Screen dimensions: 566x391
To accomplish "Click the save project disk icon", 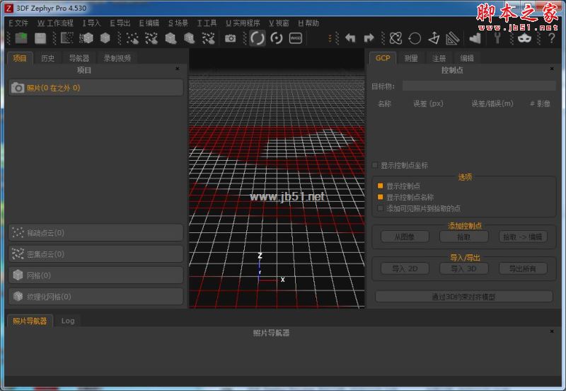I will point(40,38).
